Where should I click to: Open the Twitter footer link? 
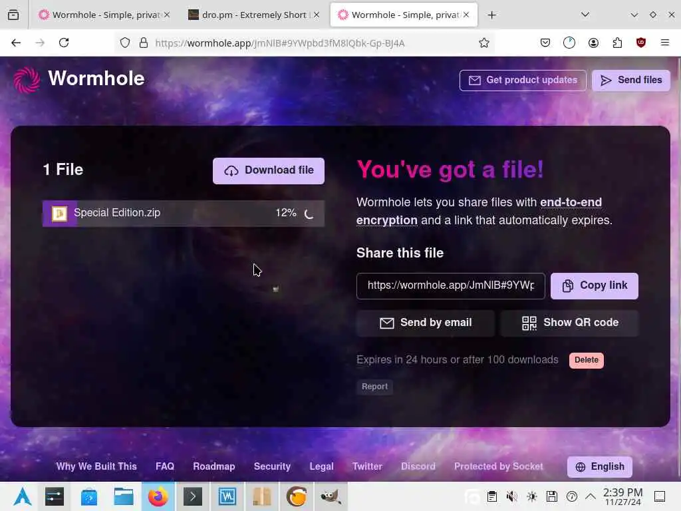[367, 466]
